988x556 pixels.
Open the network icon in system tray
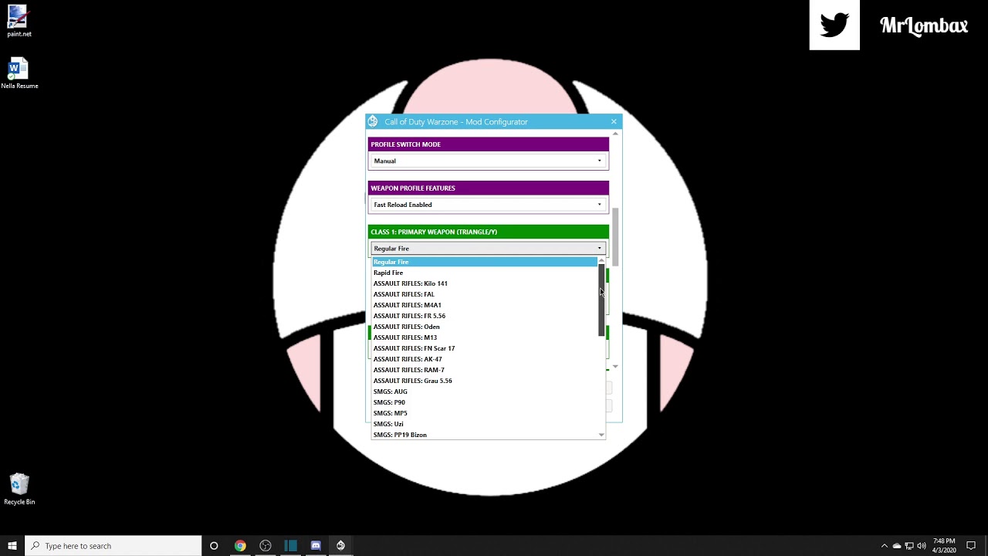pos(909,546)
